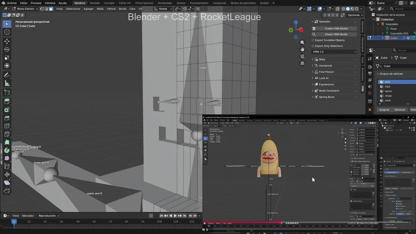Open the VRM 1.0 version dropdown
416x234 pixels.
click(334, 52)
